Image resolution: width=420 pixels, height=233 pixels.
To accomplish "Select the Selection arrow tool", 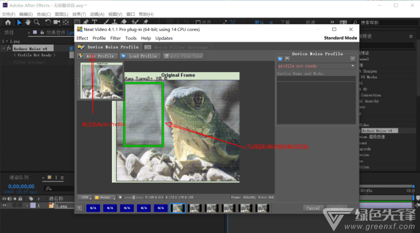I will pyautogui.click(x=19, y=22).
